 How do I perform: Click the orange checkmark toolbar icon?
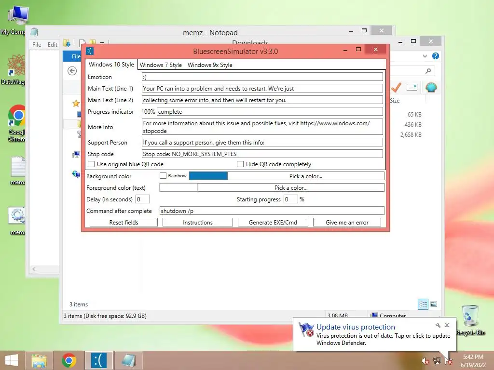pos(396,87)
